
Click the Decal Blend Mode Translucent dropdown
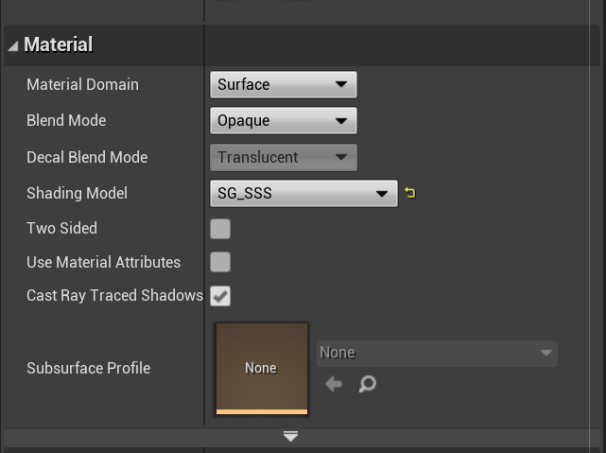pos(283,157)
